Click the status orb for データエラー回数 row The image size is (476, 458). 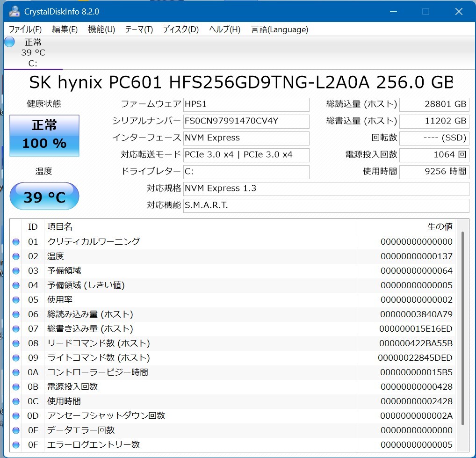16,430
